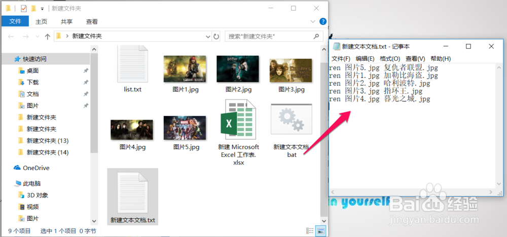Click Notepad title bar document icon
Screen dimensions: 507x237
coord(336,47)
